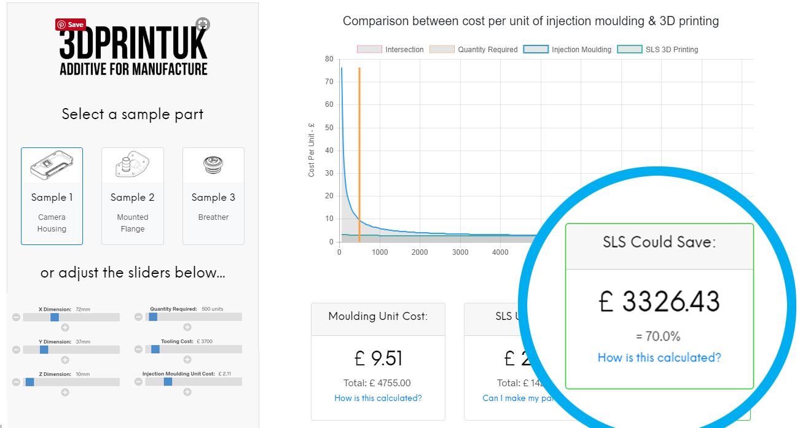Toggle the Intersection legend series

click(390, 49)
